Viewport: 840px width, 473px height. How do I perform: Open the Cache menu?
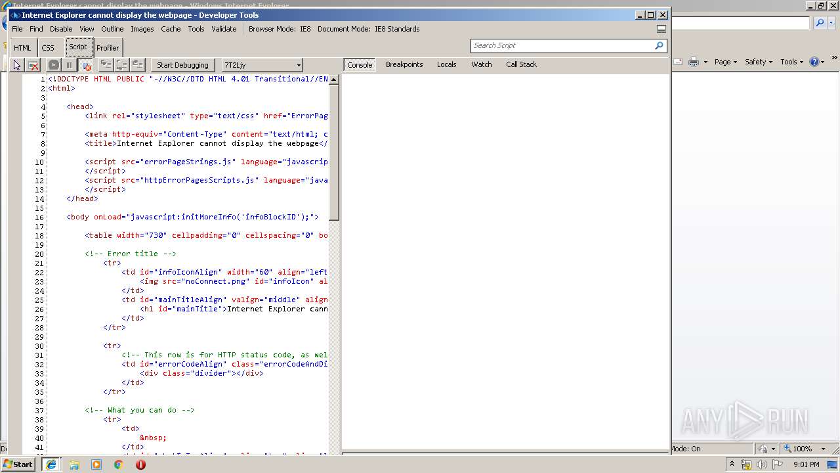tap(171, 29)
